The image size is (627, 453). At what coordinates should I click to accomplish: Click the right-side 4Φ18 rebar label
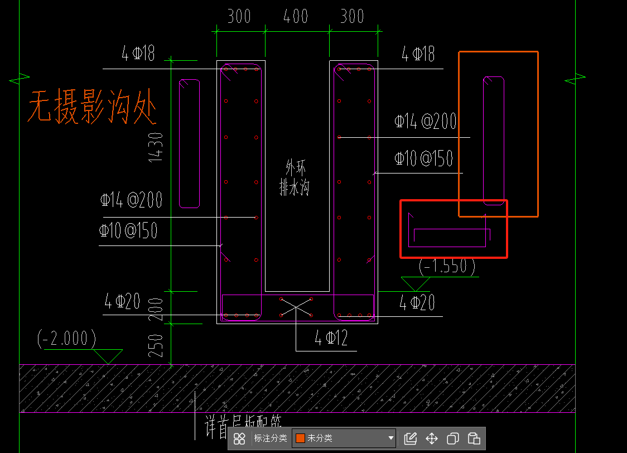click(x=418, y=54)
